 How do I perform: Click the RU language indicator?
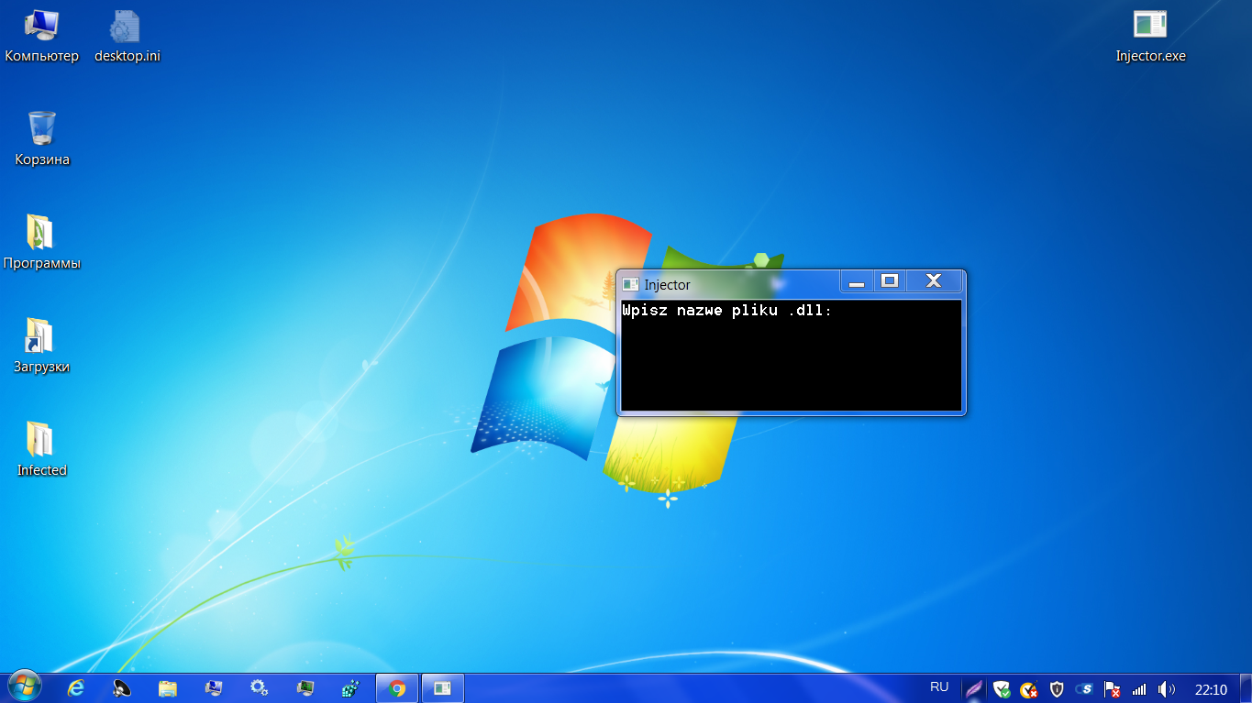[939, 687]
